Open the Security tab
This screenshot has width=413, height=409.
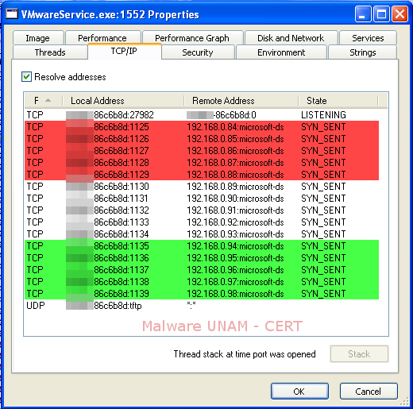click(198, 52)
